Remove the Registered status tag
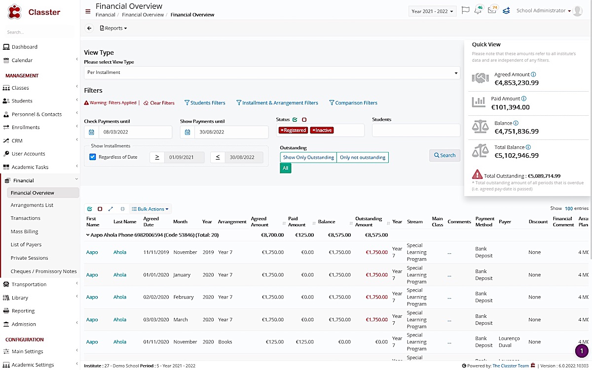The image size is (592, 370). 282,130
